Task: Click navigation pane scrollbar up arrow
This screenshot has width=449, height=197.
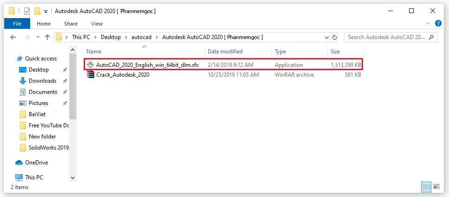Action: pos(73,50)
